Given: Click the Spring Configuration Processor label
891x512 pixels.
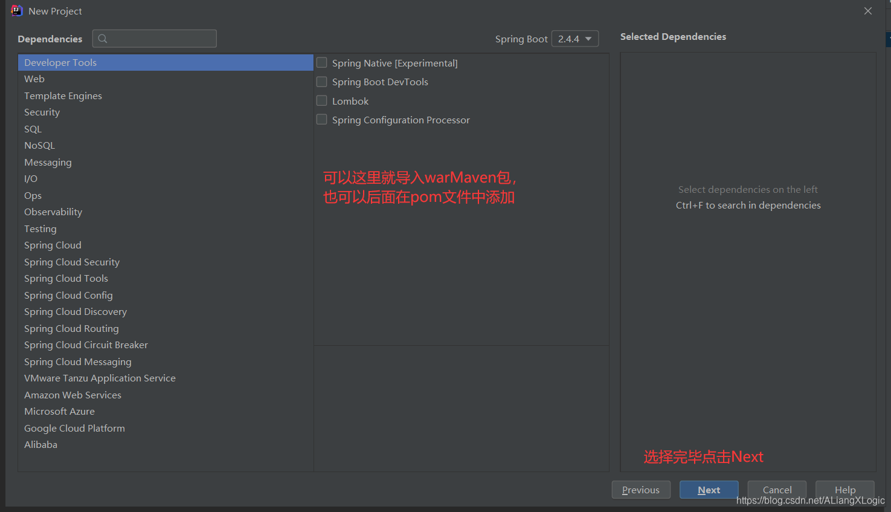Looking at the screenshot, I should [401, 120].
